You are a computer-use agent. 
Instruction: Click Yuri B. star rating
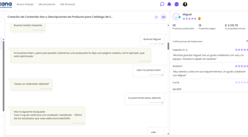pyautogui.click(x=241, y=82)
